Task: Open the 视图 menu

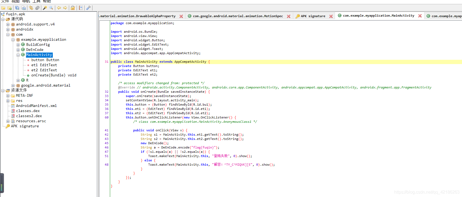Action: click(x=16, y=1)
